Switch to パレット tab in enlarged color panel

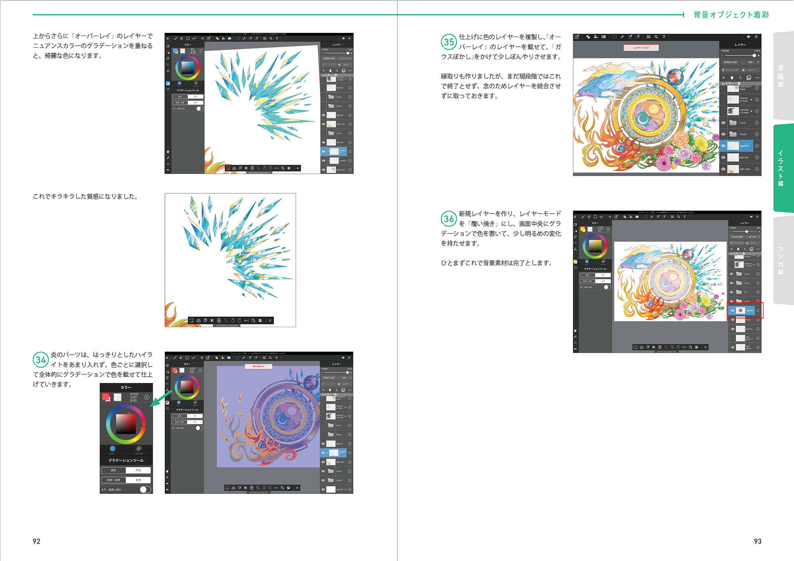[x=139, y=449]
